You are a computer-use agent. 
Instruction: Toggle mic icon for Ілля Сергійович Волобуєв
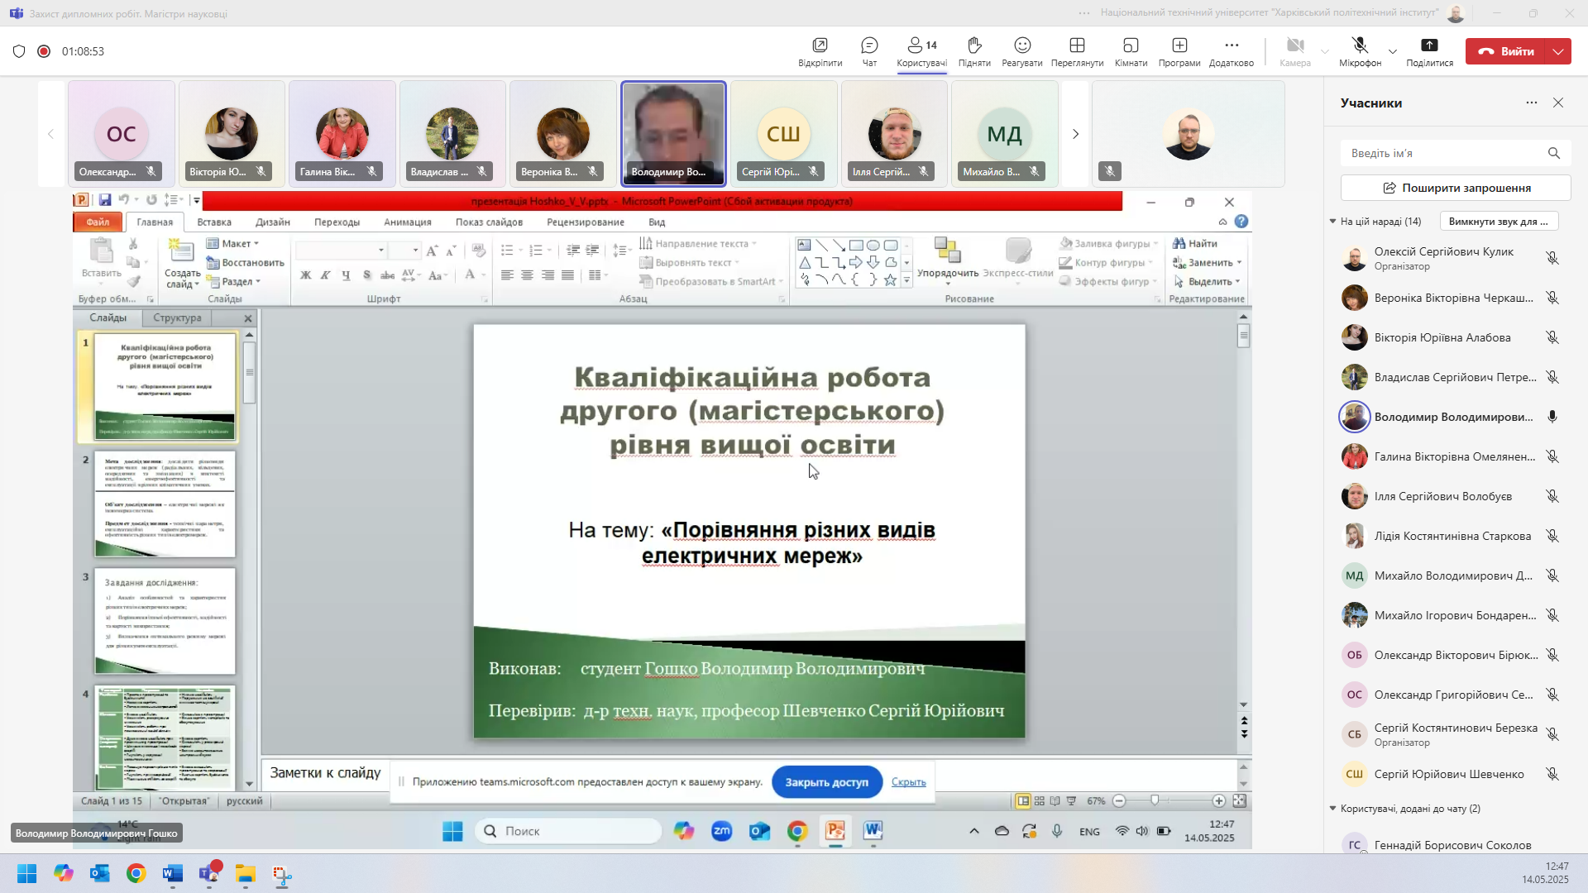coord(1552,496)
